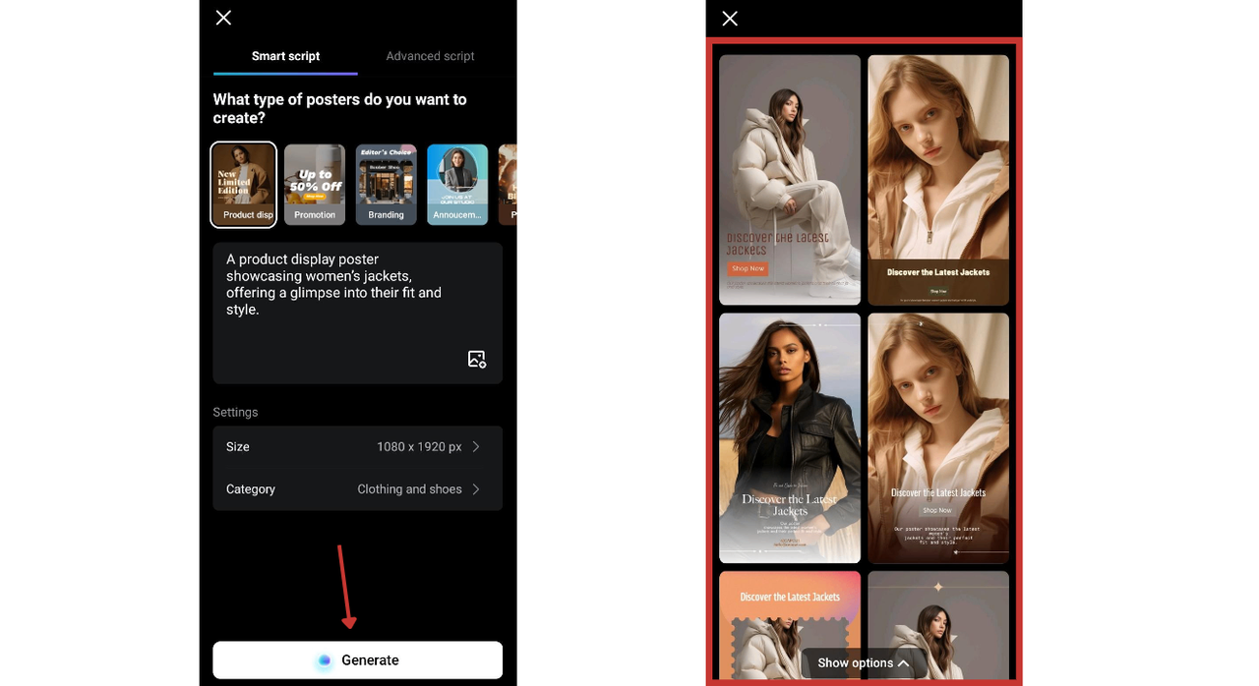Pick the Branding poster type
This screenshot has height=686, width=1259.
point(386,185)
